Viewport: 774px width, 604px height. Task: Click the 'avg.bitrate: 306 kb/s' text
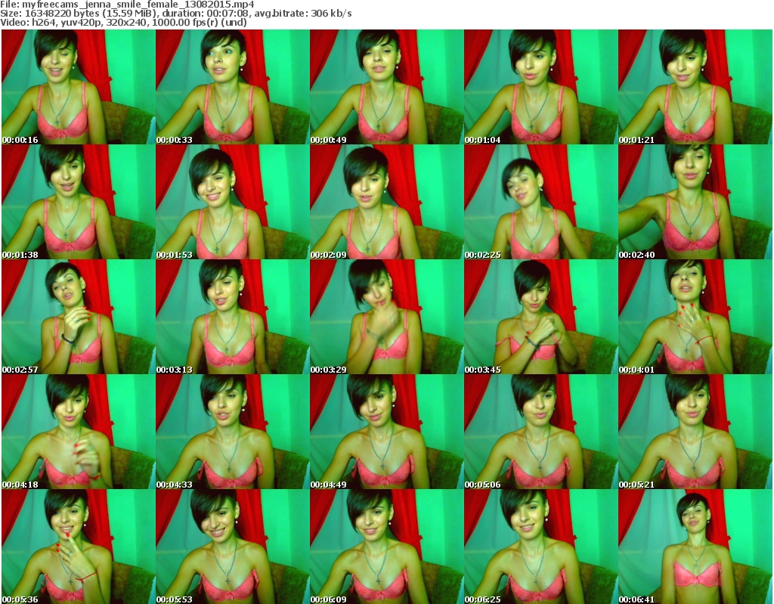click(x=303, y=14)
